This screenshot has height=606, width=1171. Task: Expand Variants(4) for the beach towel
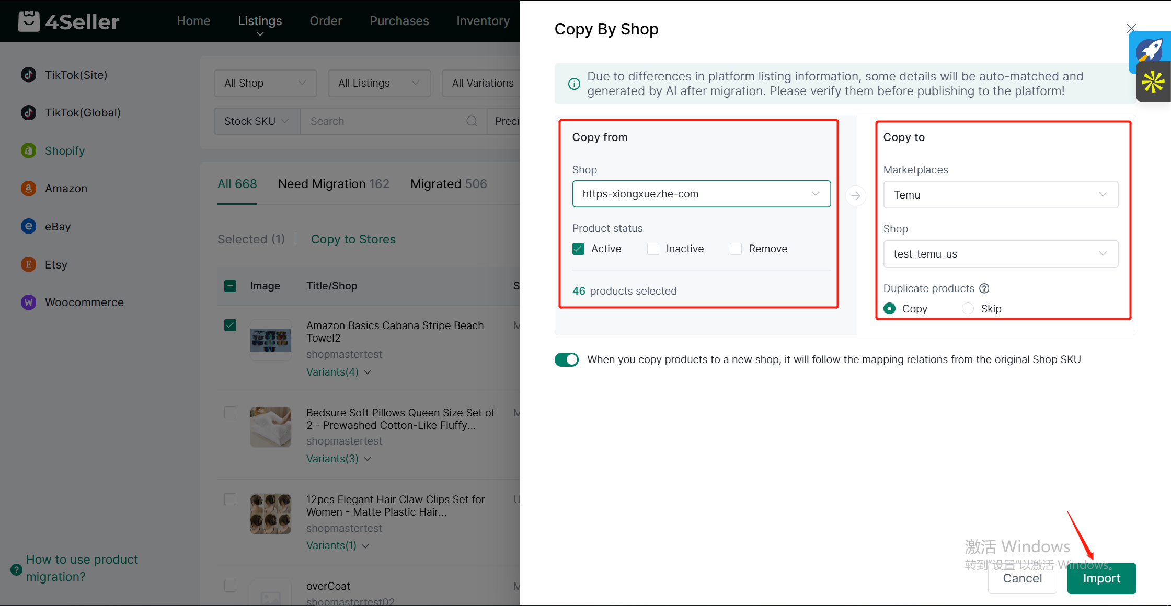338,372
